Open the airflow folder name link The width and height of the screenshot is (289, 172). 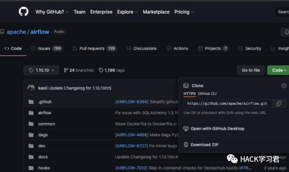coord(45,113)
